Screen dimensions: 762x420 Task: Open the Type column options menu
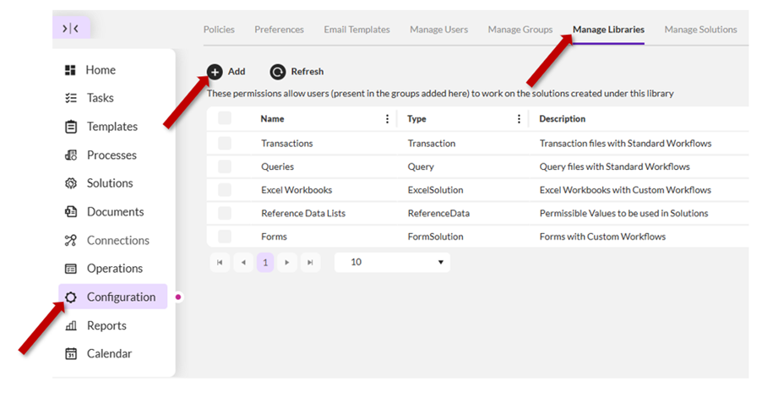(519, 119)
